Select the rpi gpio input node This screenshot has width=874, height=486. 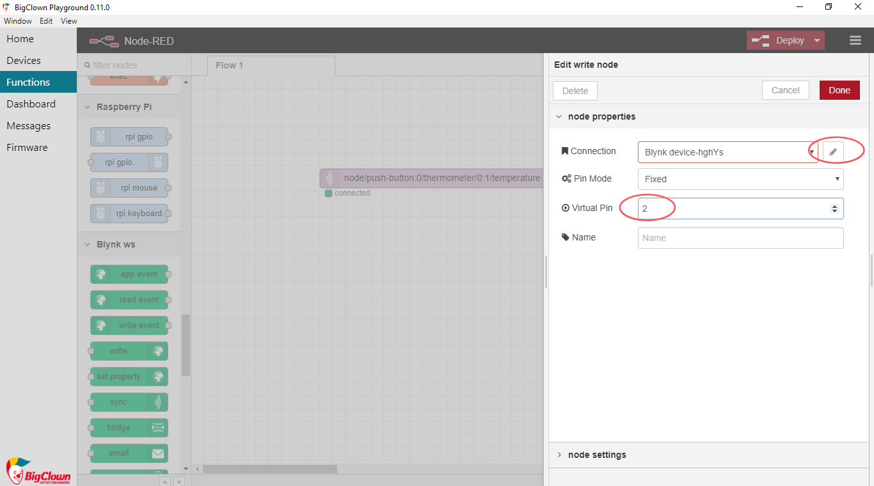click(x=129, y=137)
